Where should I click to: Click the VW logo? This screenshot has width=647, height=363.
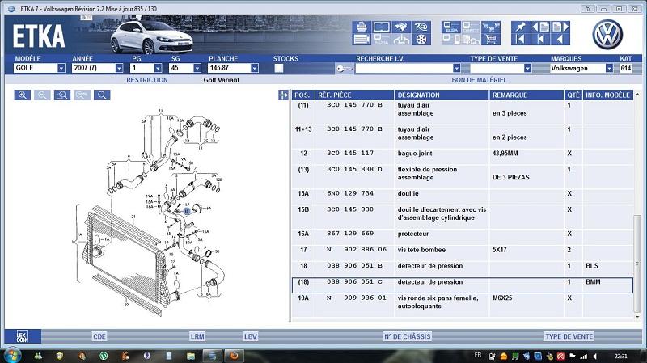click(607, 35)
